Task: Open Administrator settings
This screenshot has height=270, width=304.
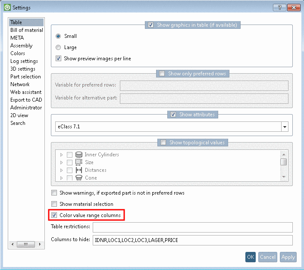Action: pos(26,108)
